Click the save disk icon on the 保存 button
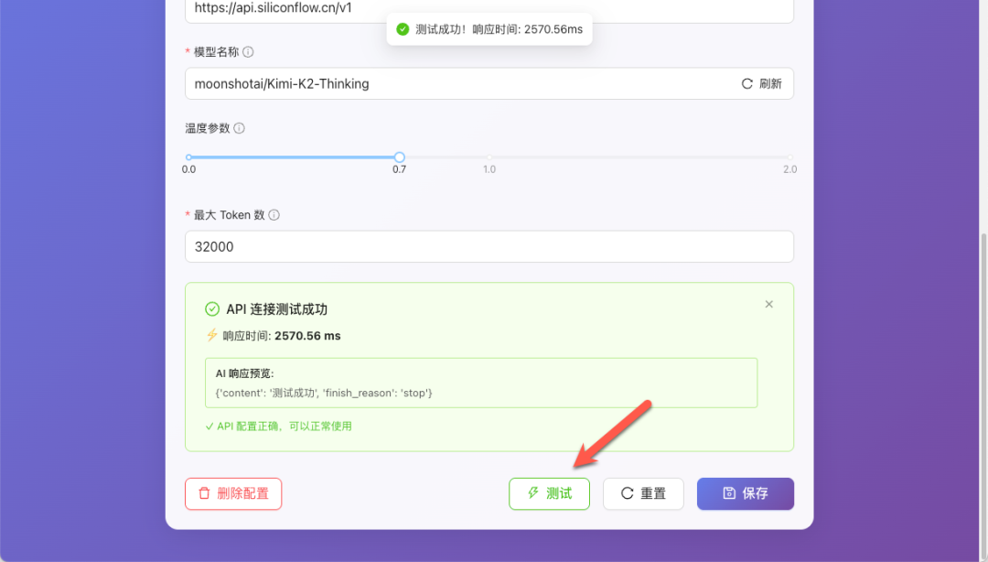988x562 pixels. pyautogui.click(x=730, y=493)
